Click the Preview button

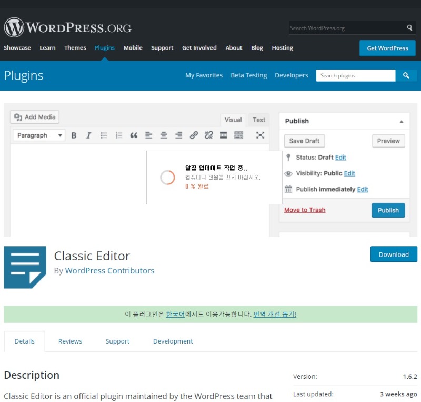point(388,141)
